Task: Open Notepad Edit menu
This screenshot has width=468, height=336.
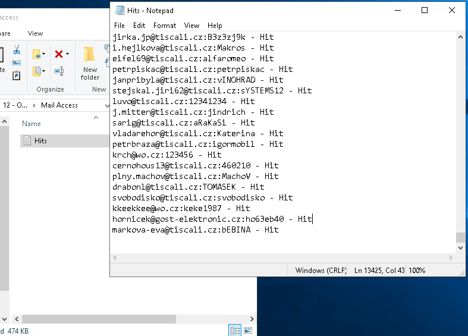Action: pyautogui.click(x=139, y=26)
